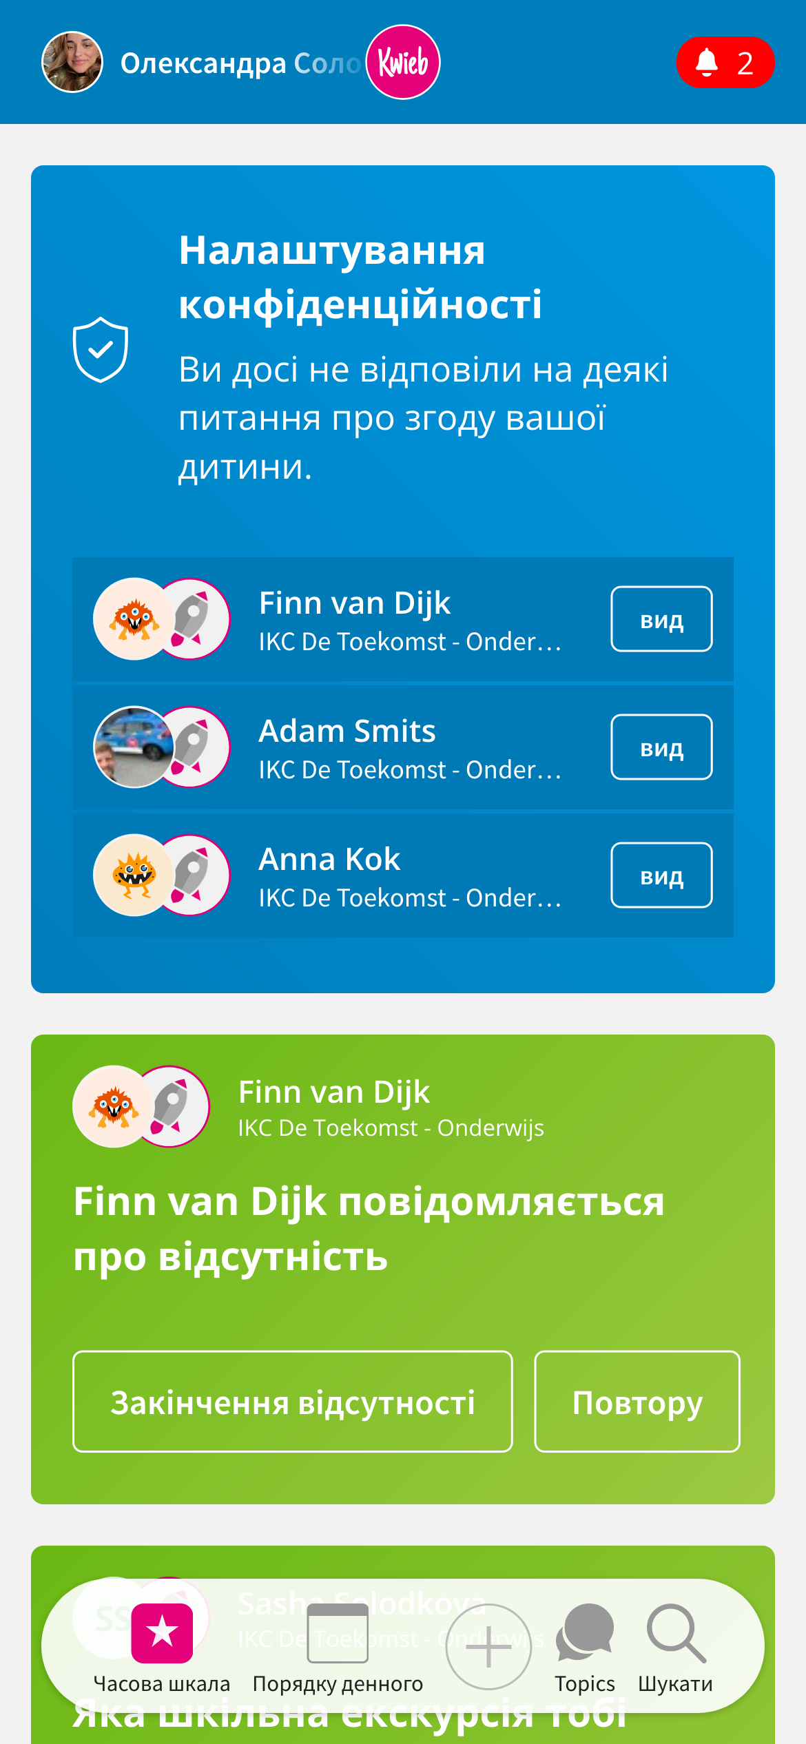Tap the Повтору button
806x1744 pixels.
[637, 1402]
